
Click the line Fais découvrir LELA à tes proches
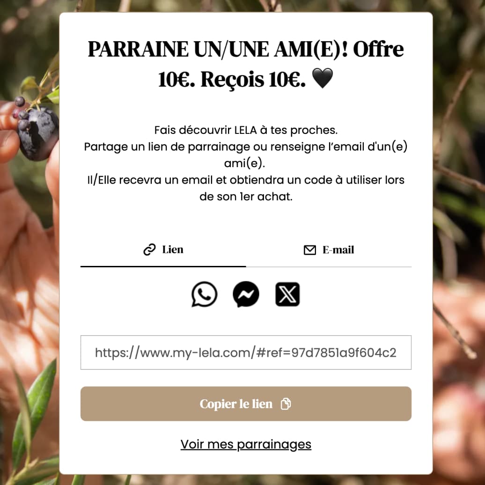(246, 130)
